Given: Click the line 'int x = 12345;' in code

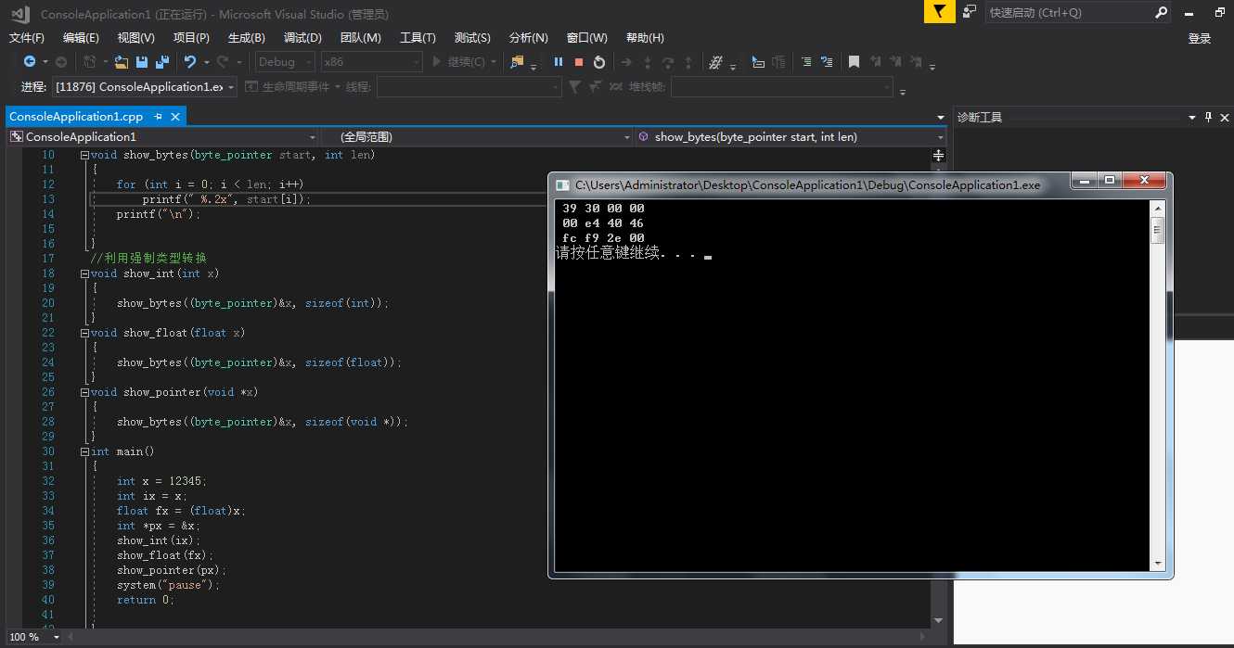Looking at the screenshot, I should coord(162,481).
